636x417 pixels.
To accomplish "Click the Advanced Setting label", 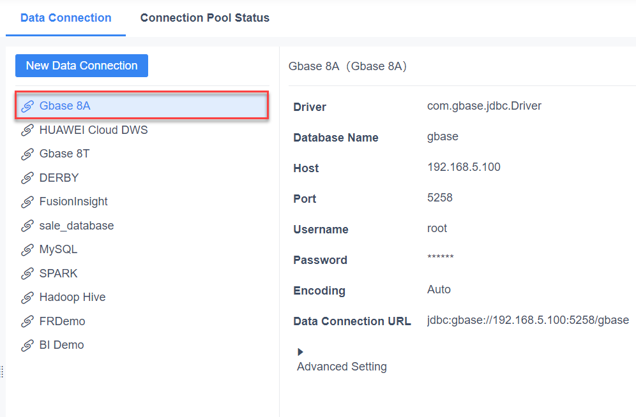I will click(342, 367).
